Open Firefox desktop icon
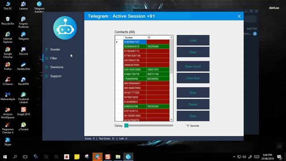The width and height of the screenshot is (286, 161). point(8,66)
